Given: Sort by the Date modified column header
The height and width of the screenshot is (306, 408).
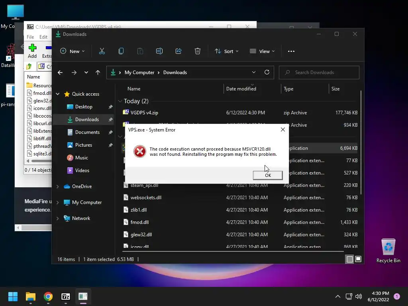Looking at the screenshot, I should pyautogui.click(x=241, y=89).
